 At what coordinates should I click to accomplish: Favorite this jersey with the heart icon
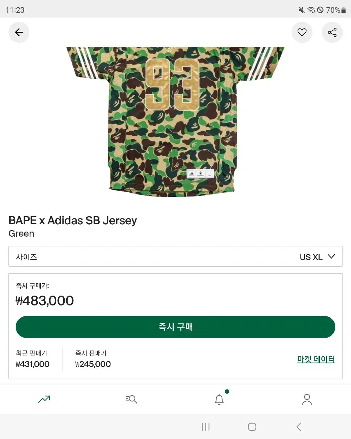pyautogui.click(x=302, y=33)
